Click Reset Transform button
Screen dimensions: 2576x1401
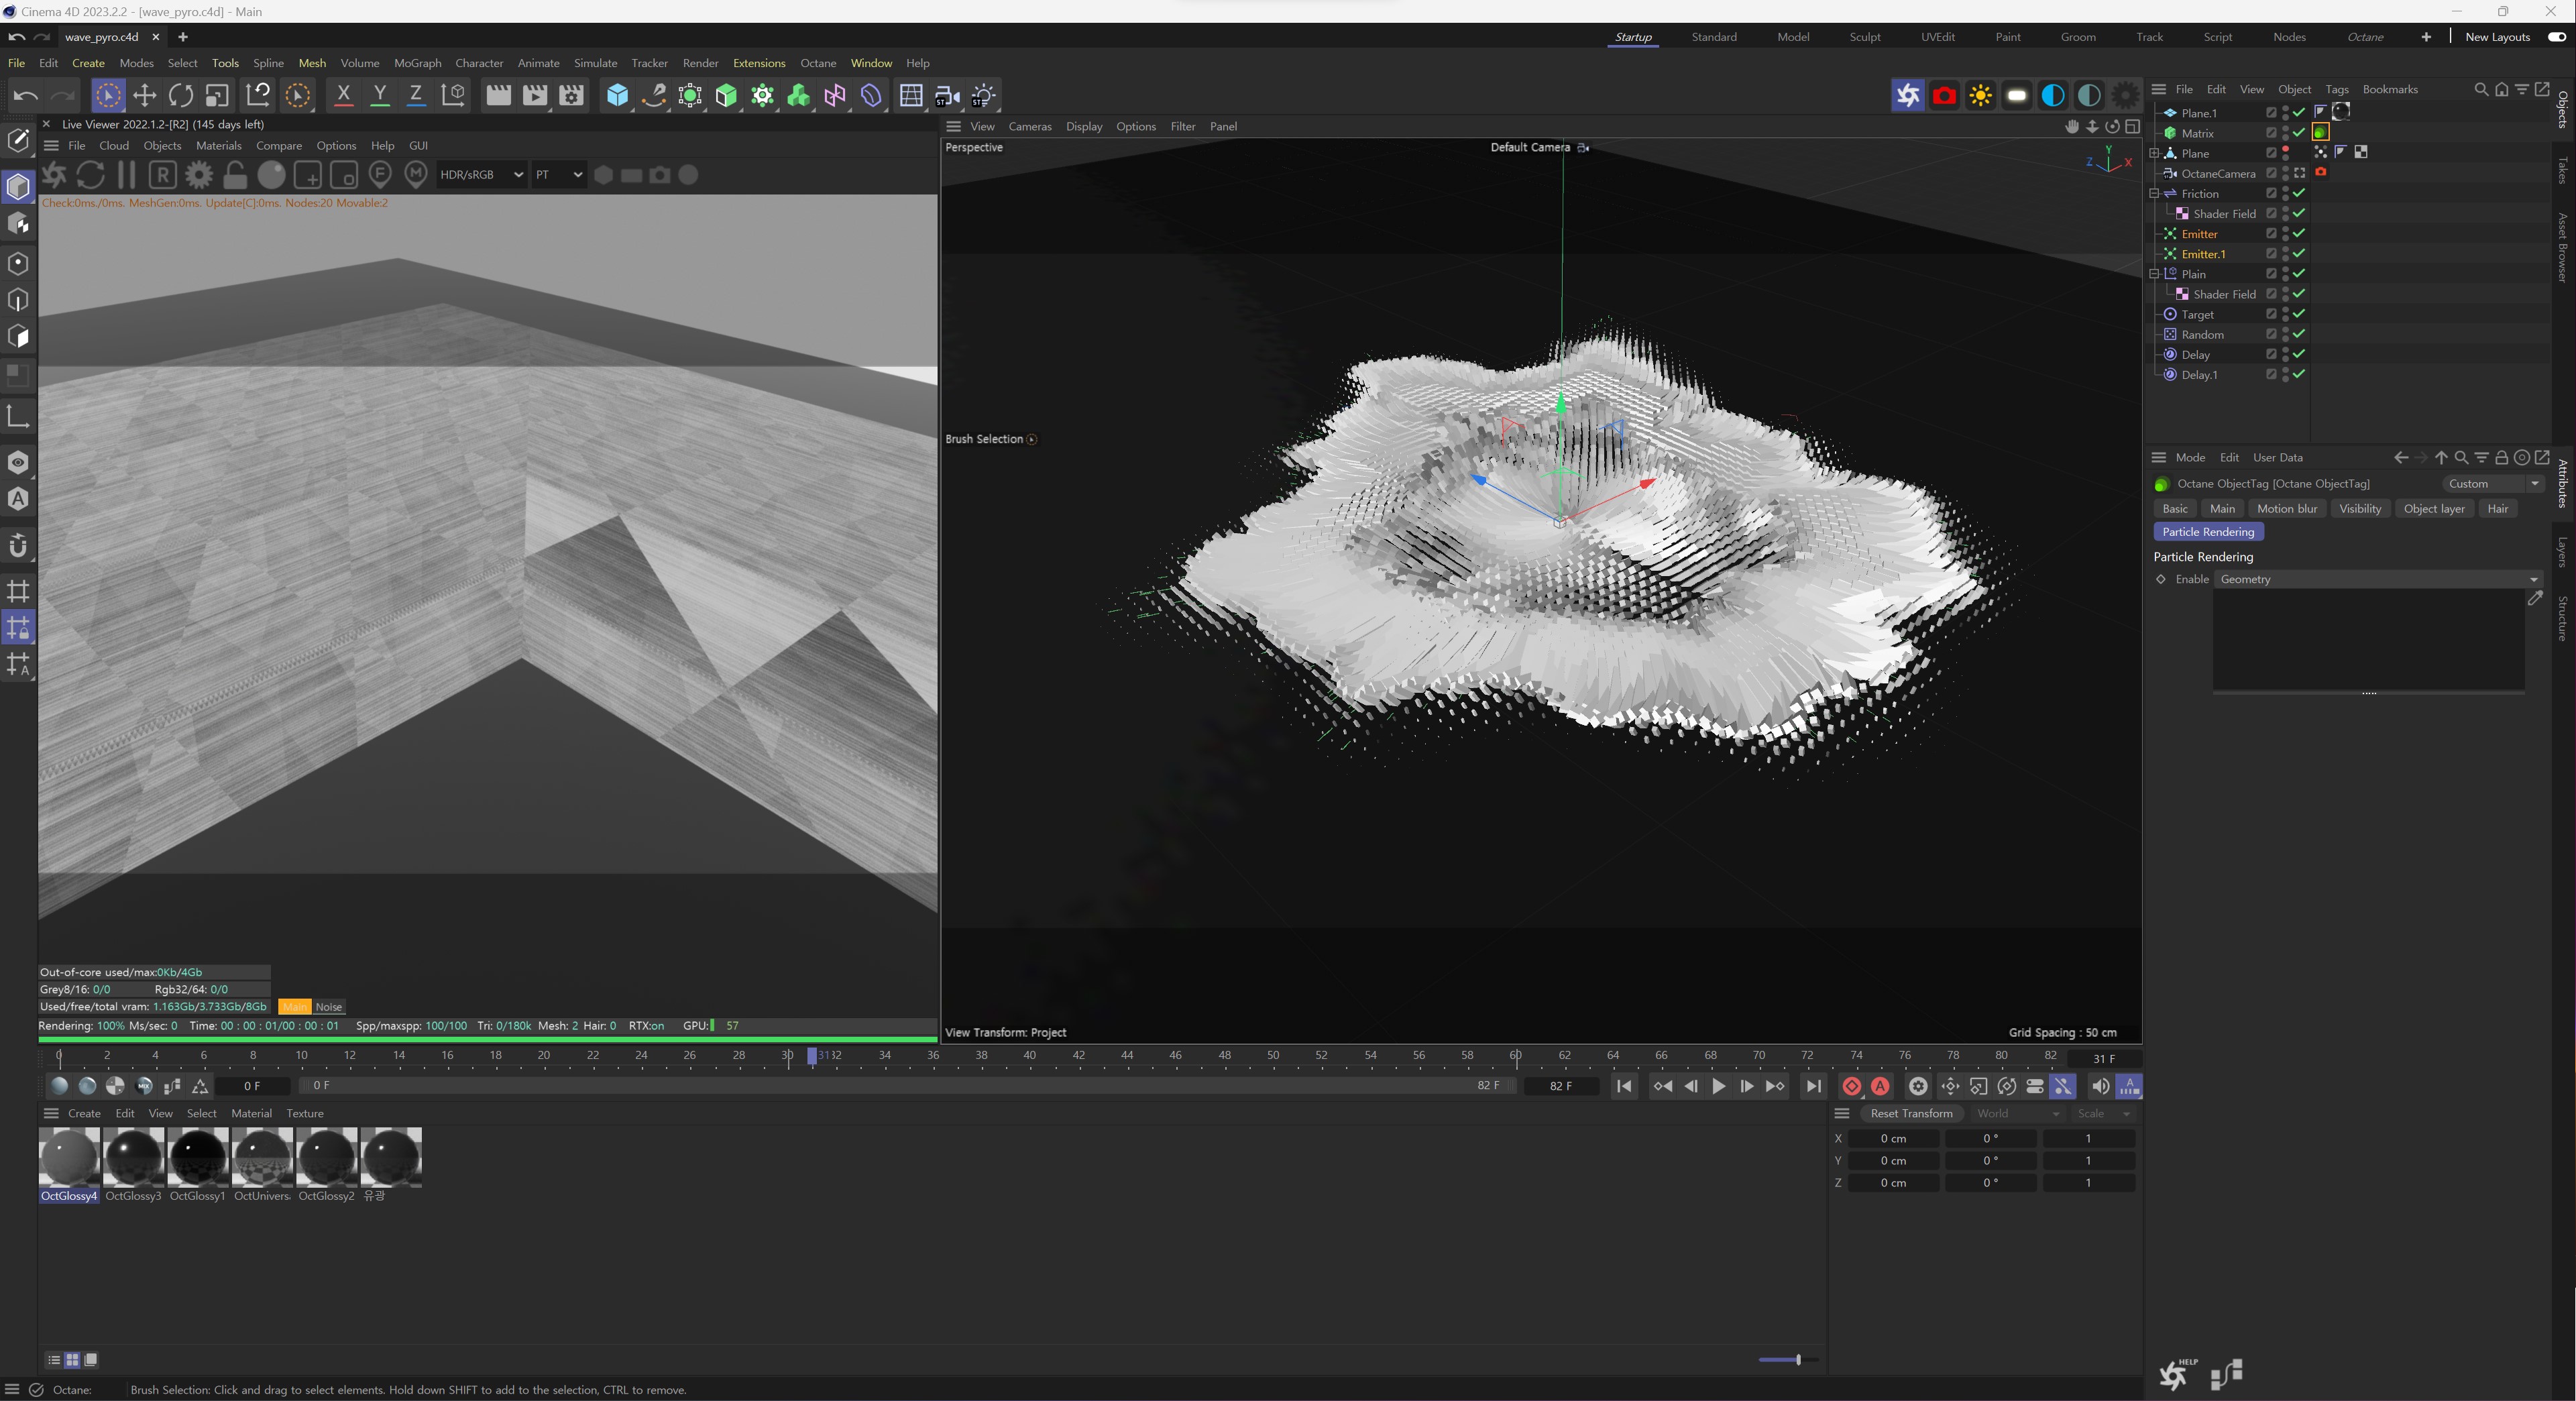1911,1113
